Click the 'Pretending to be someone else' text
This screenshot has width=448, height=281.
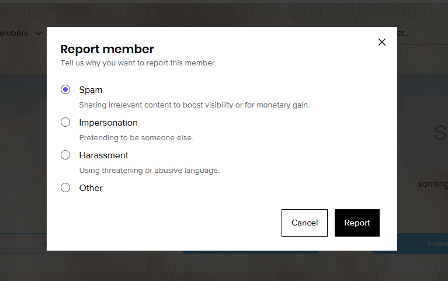coord(136,137)
